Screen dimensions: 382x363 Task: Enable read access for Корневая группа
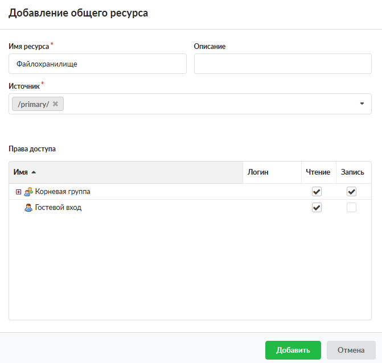pos(317,192)
